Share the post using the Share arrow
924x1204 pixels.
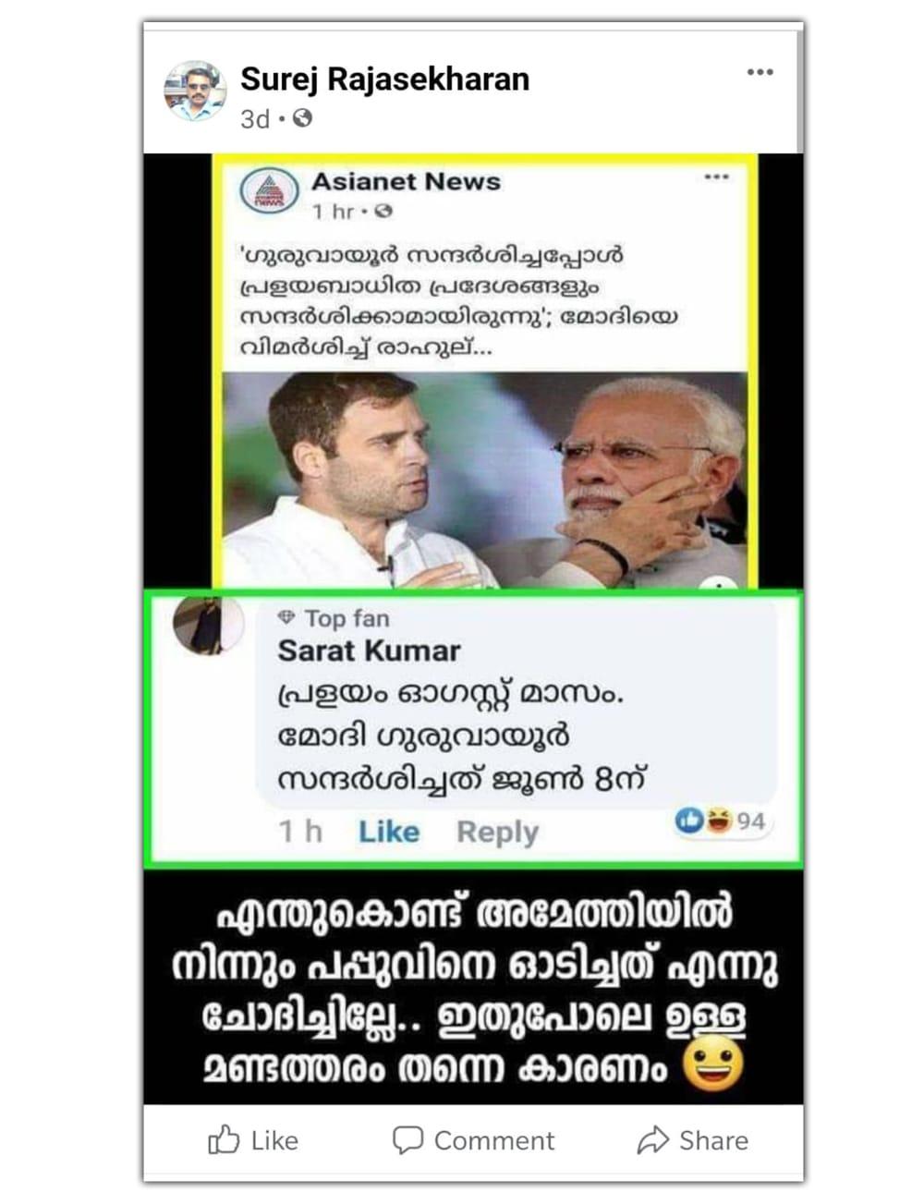click(x=693, y=1140)
